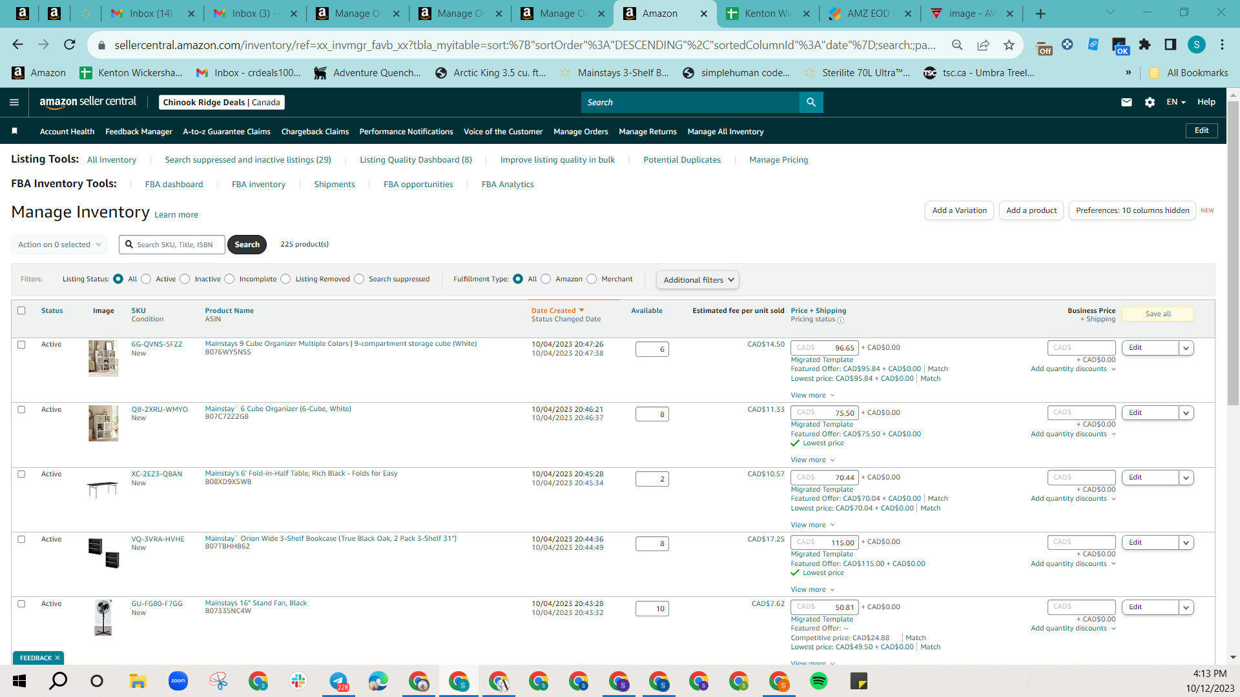The image size is (1240, 697).
Task: Check the box for SKU 6G-QVNS-5FZZ
Action: pos(21,345)
